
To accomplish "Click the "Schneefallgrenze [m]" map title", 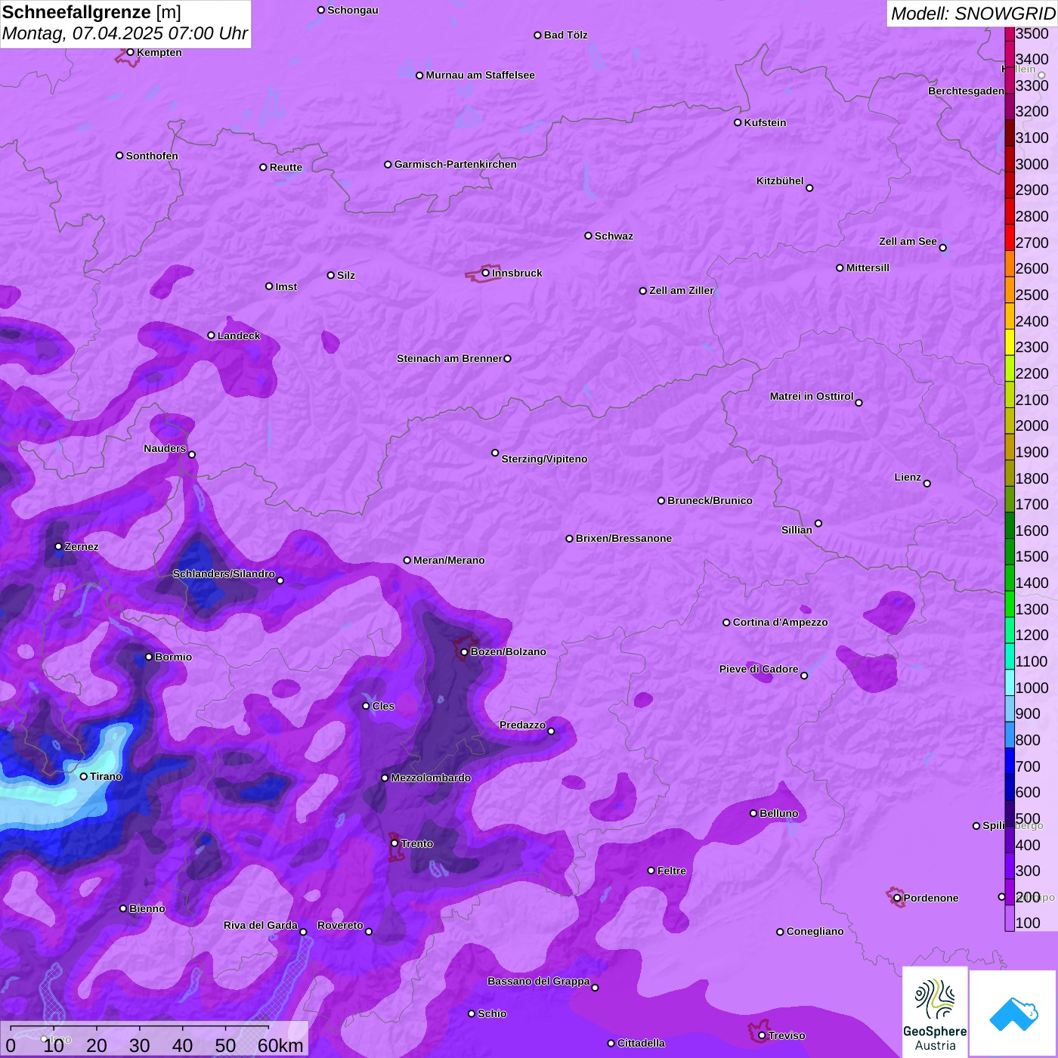I will click(x=91, y=12).
